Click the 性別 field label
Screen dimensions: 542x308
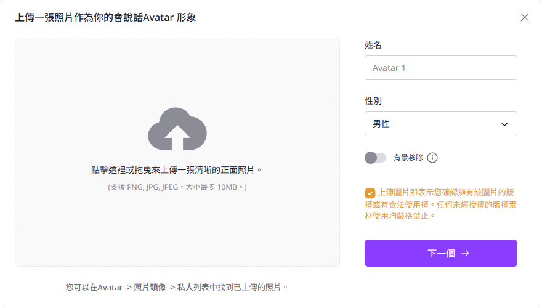pyautogui.click(x=373, y=101)
